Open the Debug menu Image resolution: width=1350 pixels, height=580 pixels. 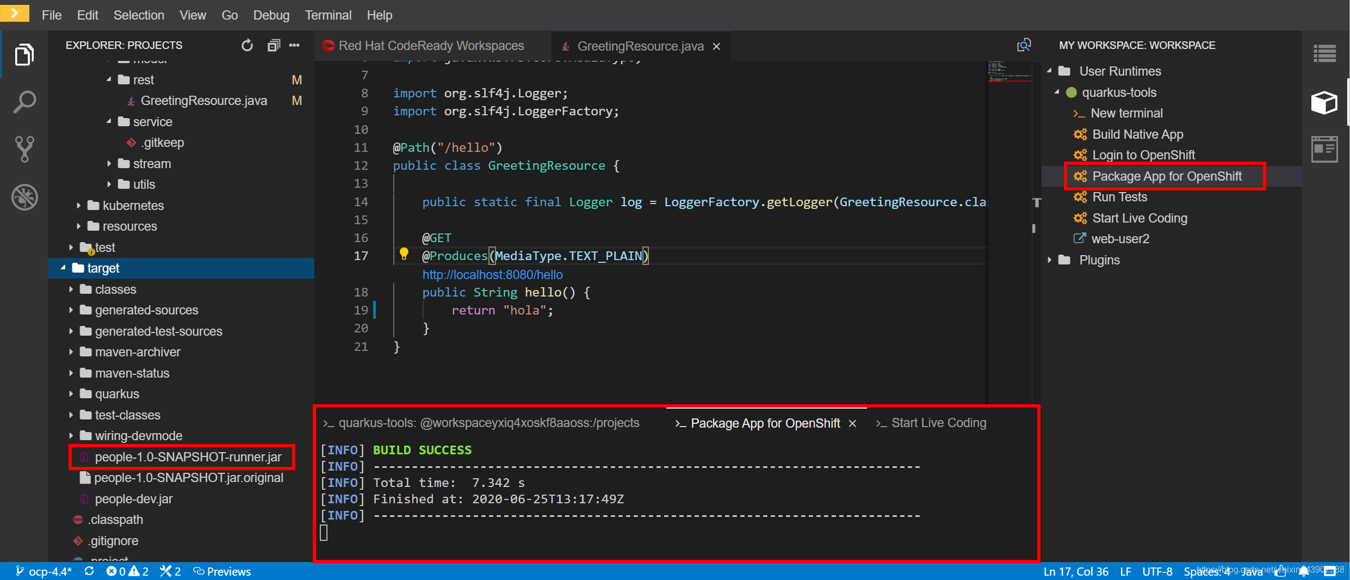click(271, 15)
